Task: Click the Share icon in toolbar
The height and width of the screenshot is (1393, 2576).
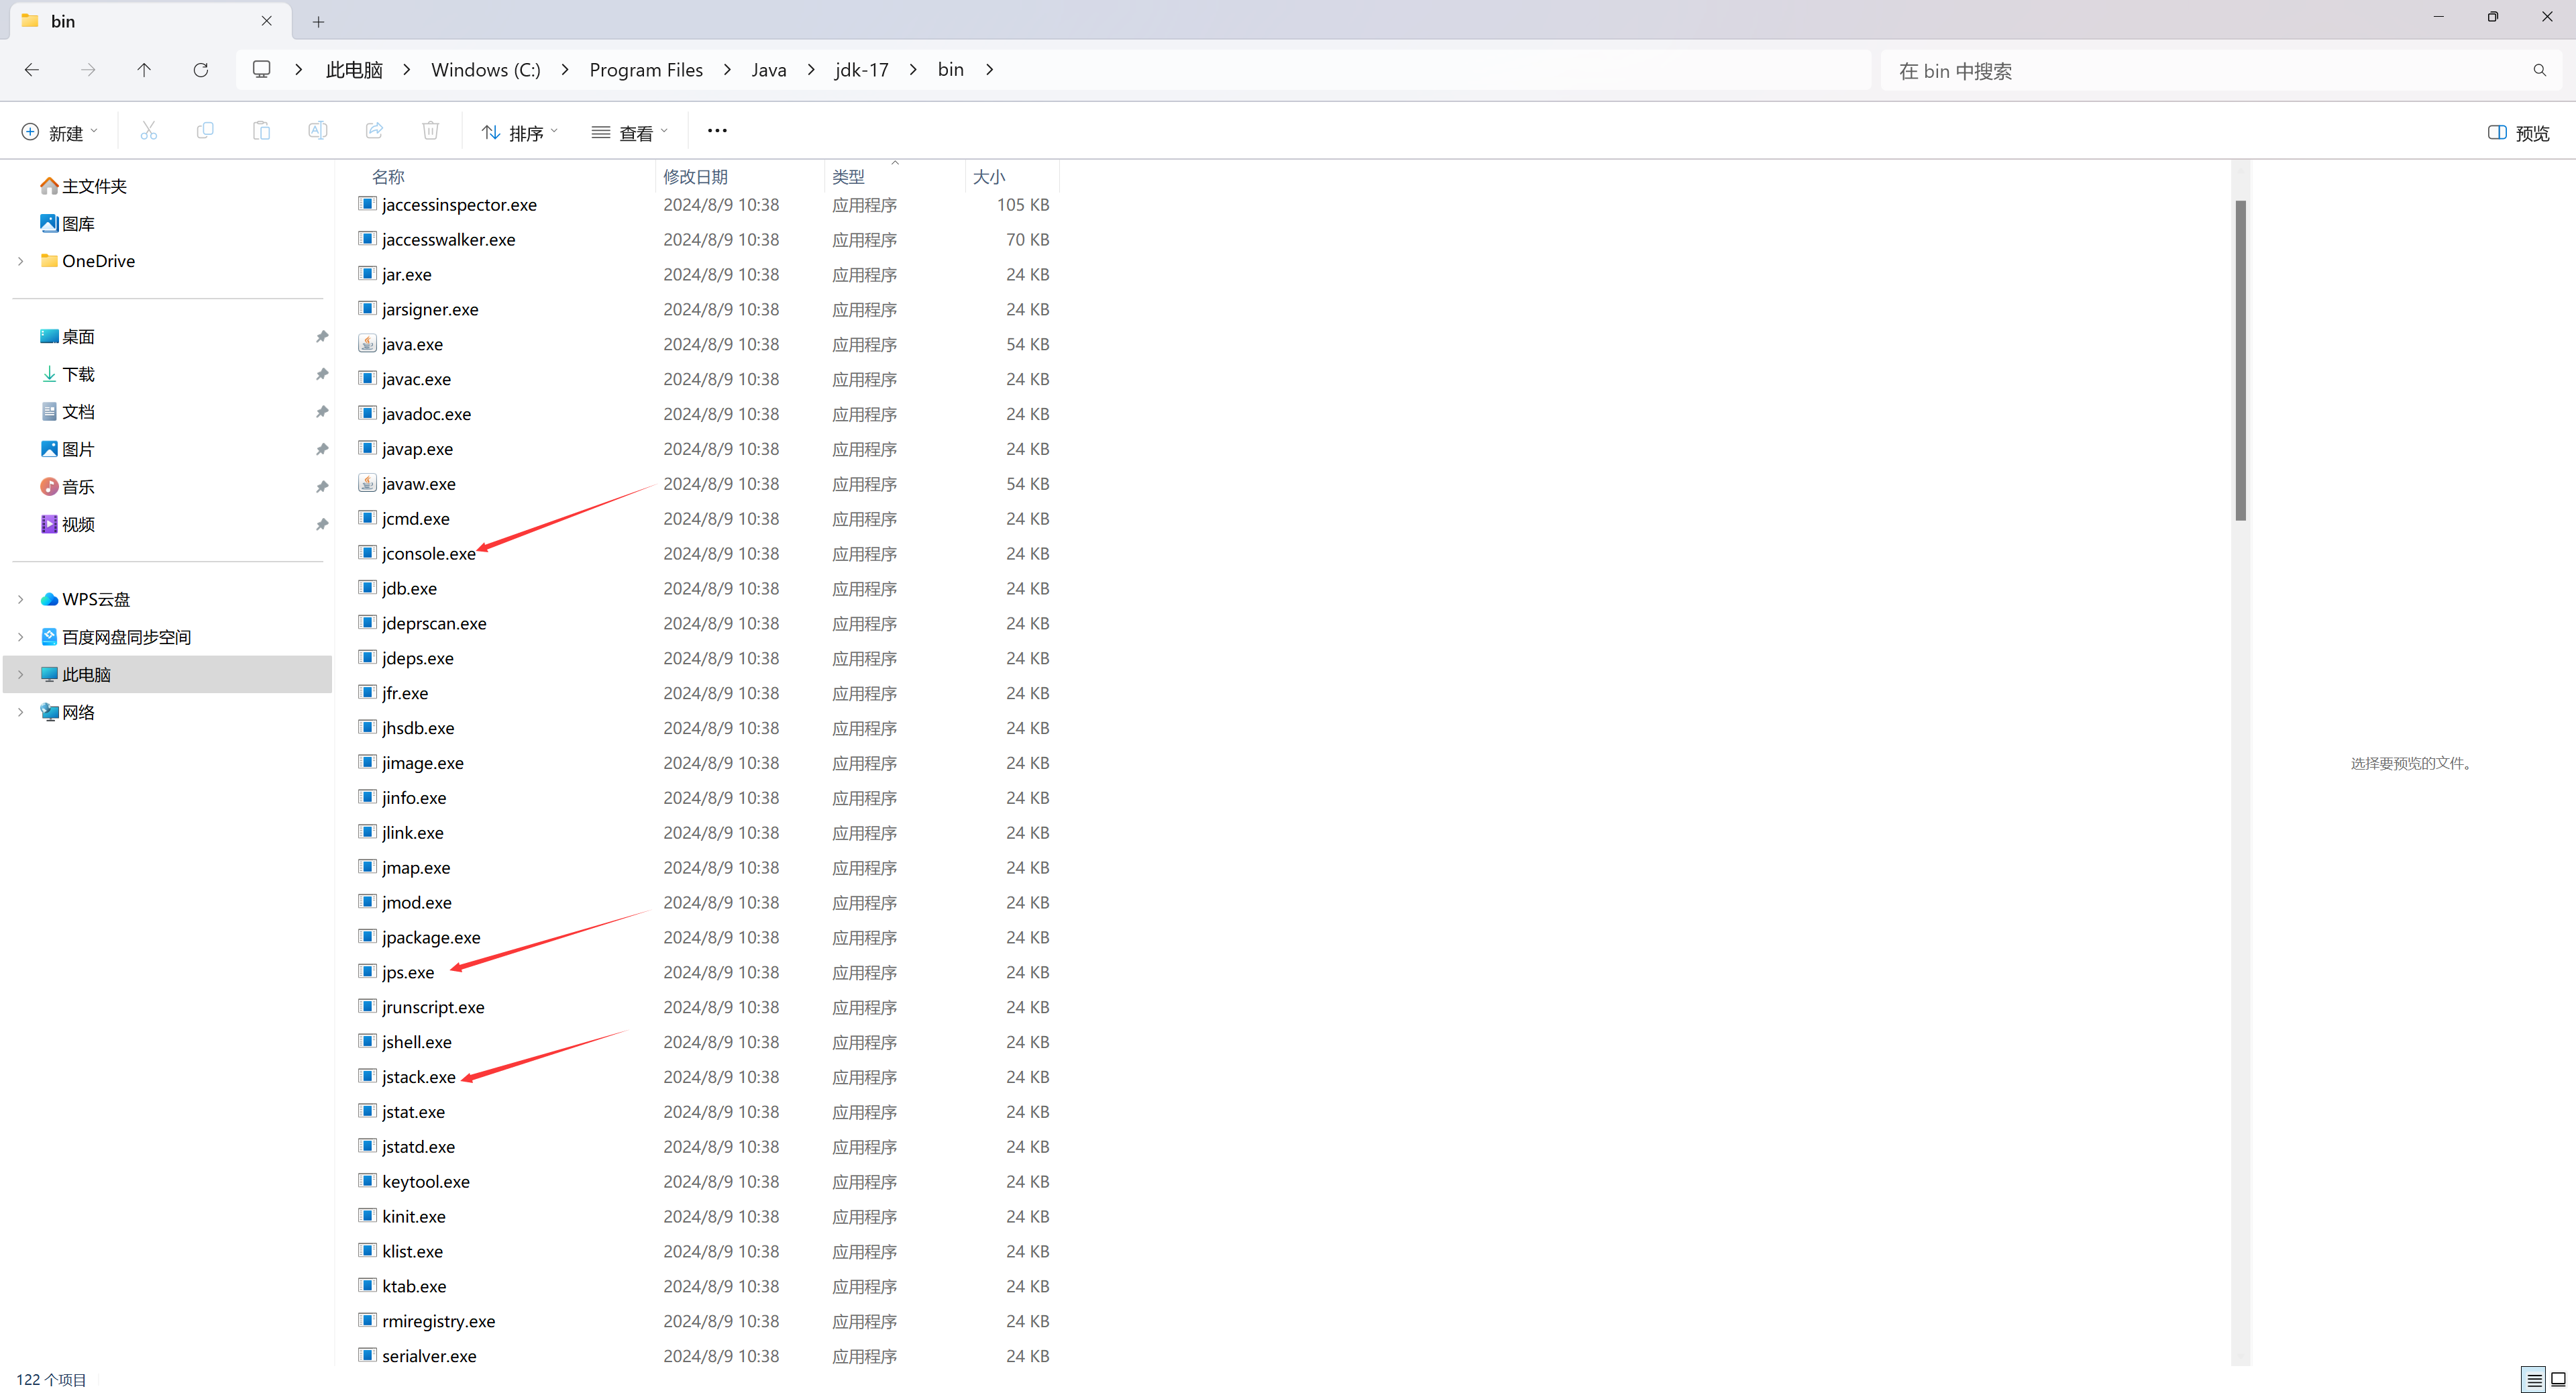Action: pyautogui.click(x=374, y=131)
